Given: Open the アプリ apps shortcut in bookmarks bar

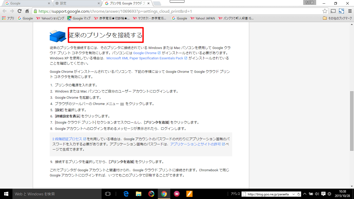Looking at the screenshot, I should tap(8, 18).
